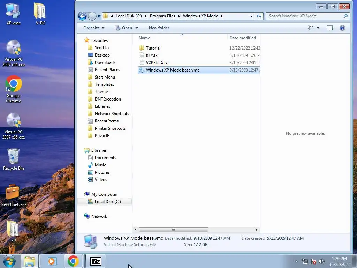Screen dimensions: 357x268
Task: Click the Back navigation arrow
Action: (82, 16)
